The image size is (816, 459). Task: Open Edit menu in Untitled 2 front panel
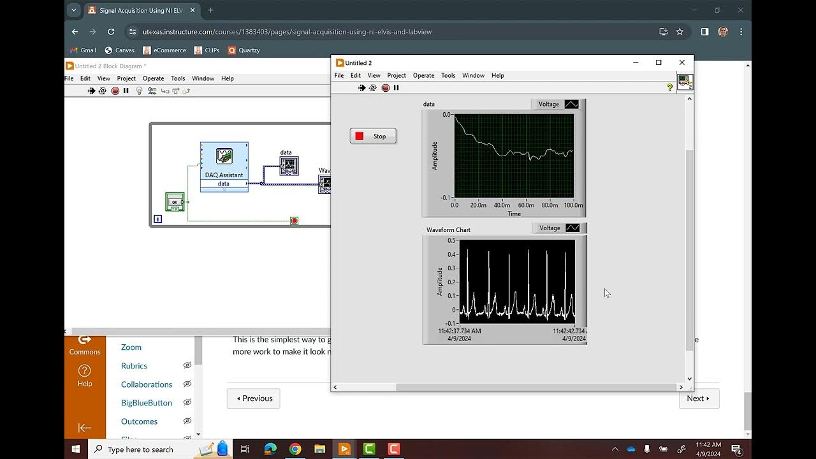(x=356, y=75)
